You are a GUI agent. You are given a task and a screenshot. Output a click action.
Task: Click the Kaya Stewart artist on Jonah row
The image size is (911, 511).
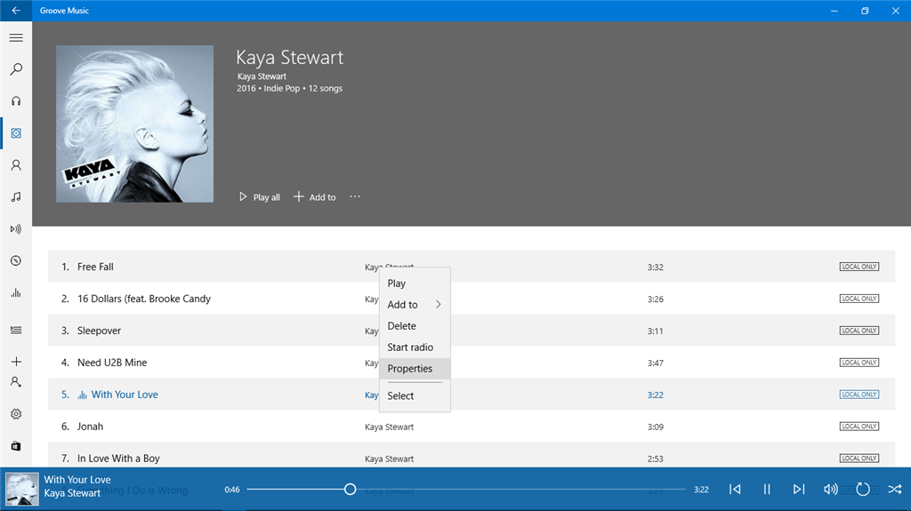(390, 427)
